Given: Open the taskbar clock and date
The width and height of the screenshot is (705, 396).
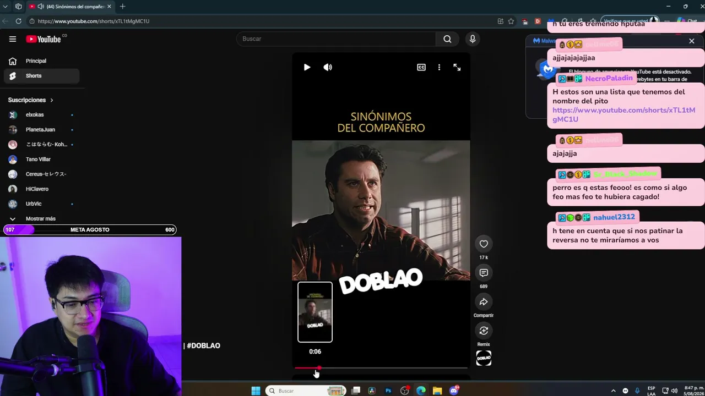Looking at the screenshot, I should 694,391.
